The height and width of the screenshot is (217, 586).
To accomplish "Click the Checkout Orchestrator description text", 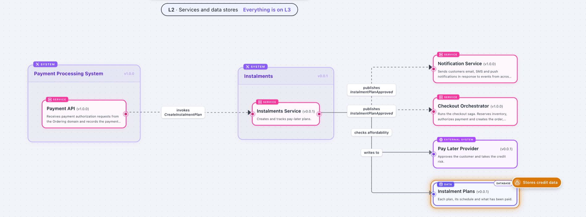I will click(x=472, y=117).
